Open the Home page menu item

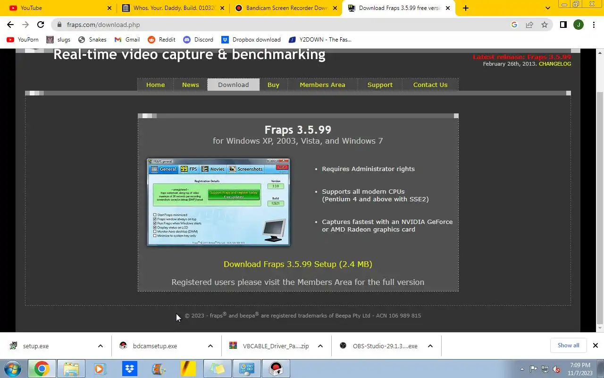point(155,85)
